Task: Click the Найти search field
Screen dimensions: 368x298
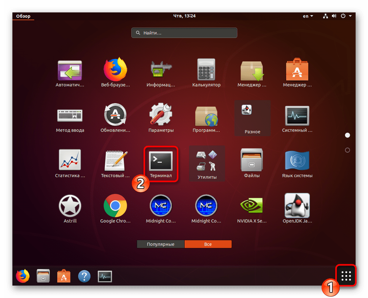Action: [184, 33]
